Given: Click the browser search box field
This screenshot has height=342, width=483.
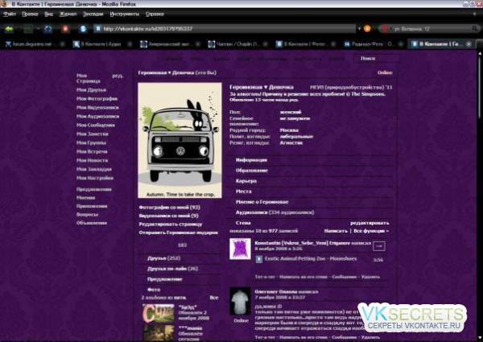Looking at the screenshot, I should 430,29.
